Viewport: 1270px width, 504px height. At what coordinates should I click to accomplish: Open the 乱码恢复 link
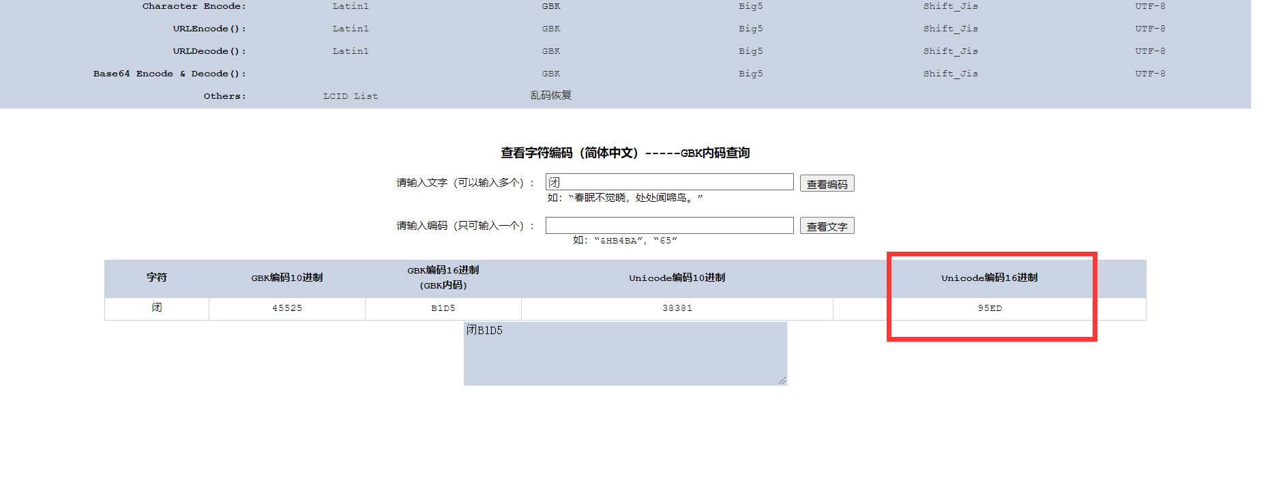pyautogui.click(x=551, y=95)
